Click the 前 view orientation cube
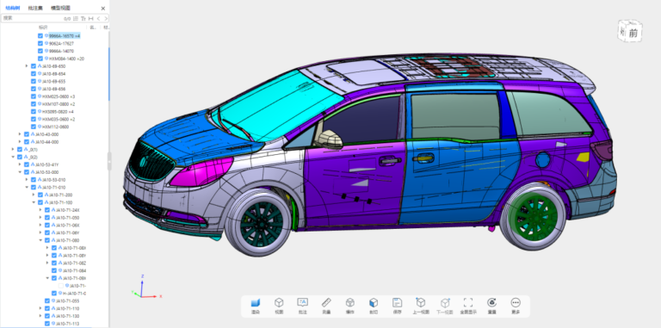Image resolution: width=661 pixels, height=328 pixels. point(630,32)
